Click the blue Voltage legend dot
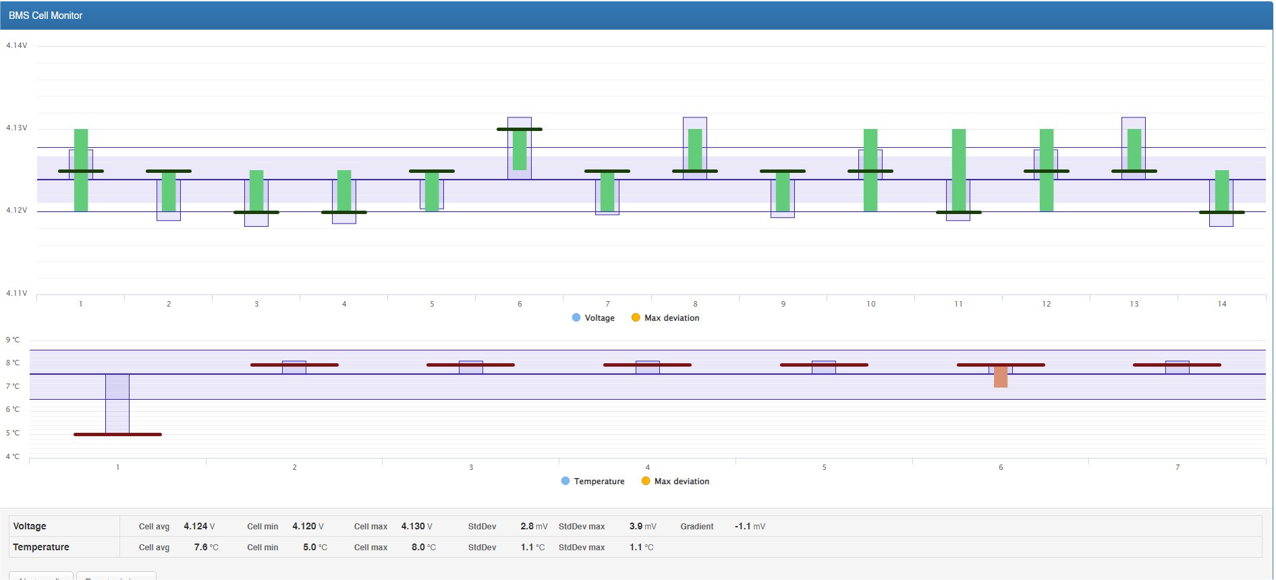Viewport: 1276px width, 580px height. click(576, 318)
